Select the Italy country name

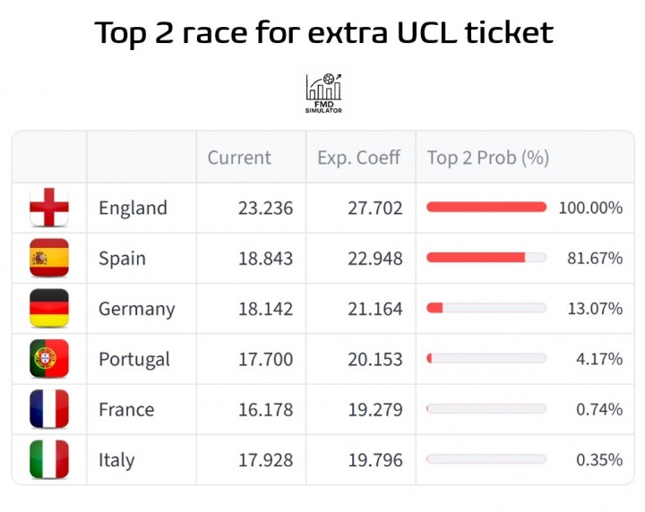point(116,460)
